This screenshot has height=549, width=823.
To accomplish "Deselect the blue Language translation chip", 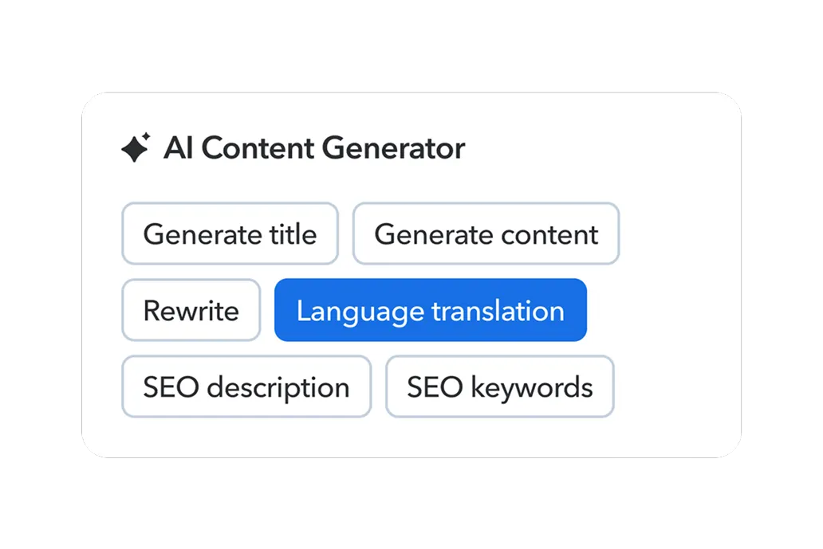I will click(430, 310).
